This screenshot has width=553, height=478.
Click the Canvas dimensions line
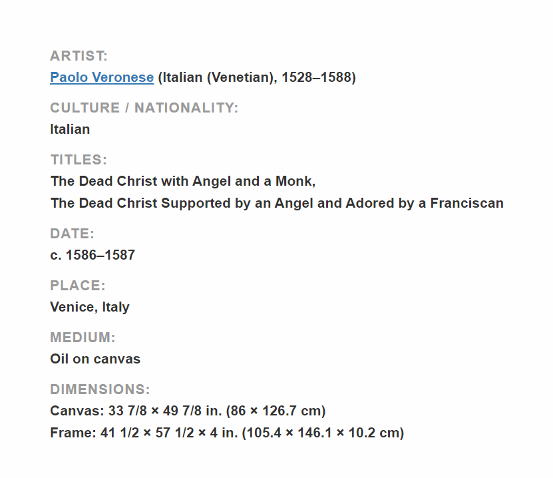(x=188, y=411)
